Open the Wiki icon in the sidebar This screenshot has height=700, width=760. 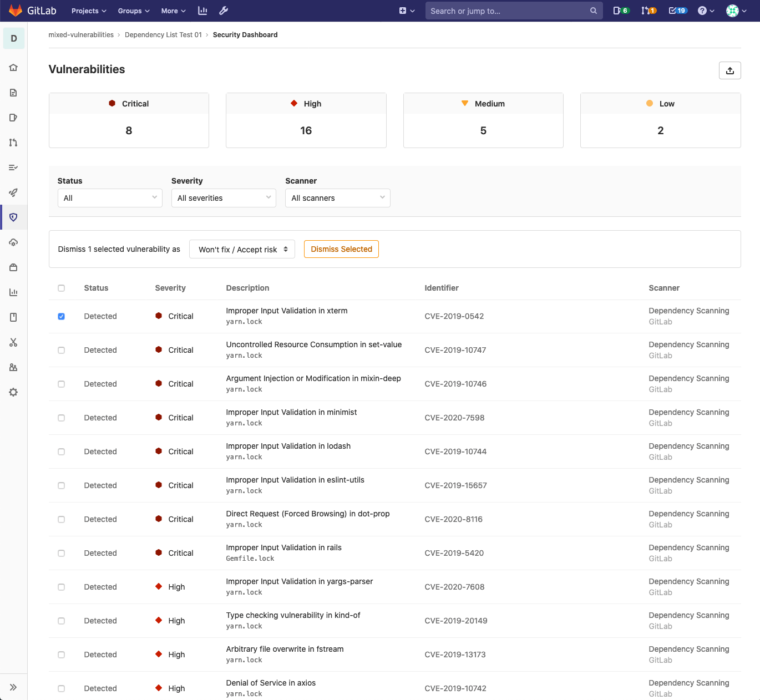(x=13, y=317)
